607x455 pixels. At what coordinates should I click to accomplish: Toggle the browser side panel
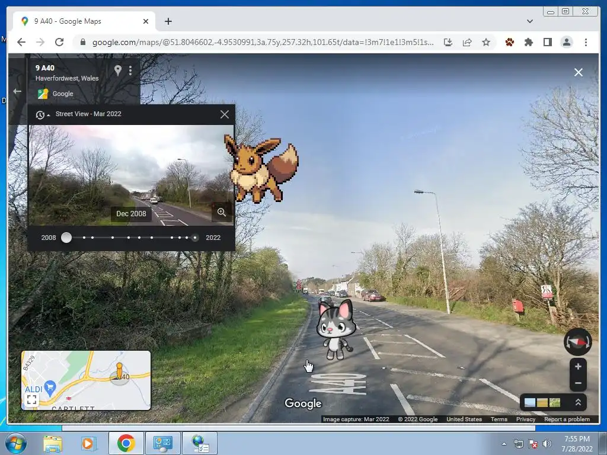click(547, 42)
